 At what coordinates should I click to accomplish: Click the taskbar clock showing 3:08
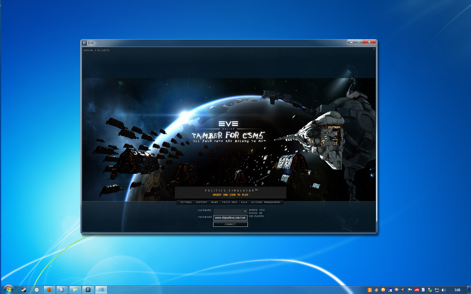click(457, 290)
